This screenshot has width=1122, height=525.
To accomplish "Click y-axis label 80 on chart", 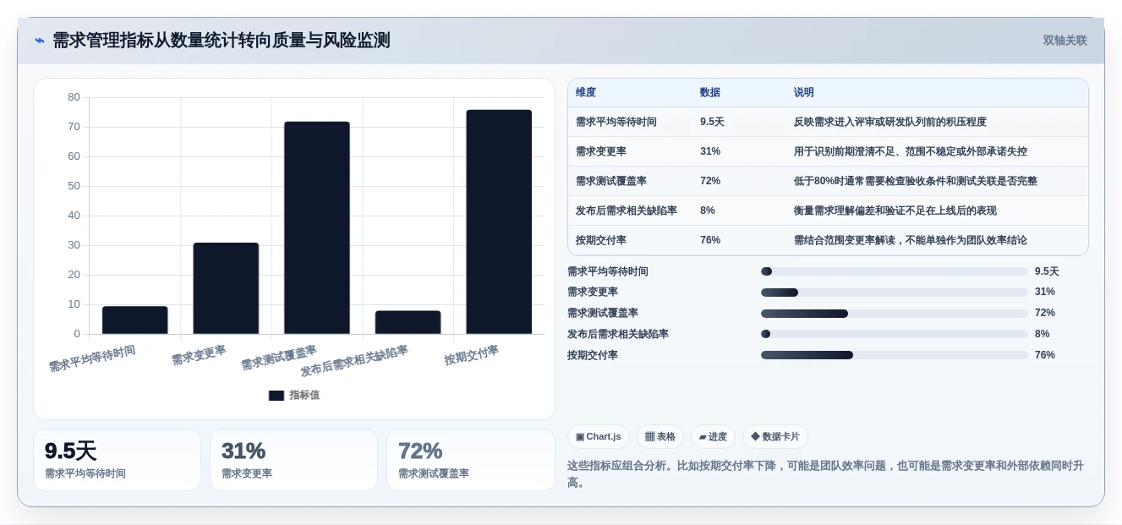I will pyautogui.click(x=74, y=97).
